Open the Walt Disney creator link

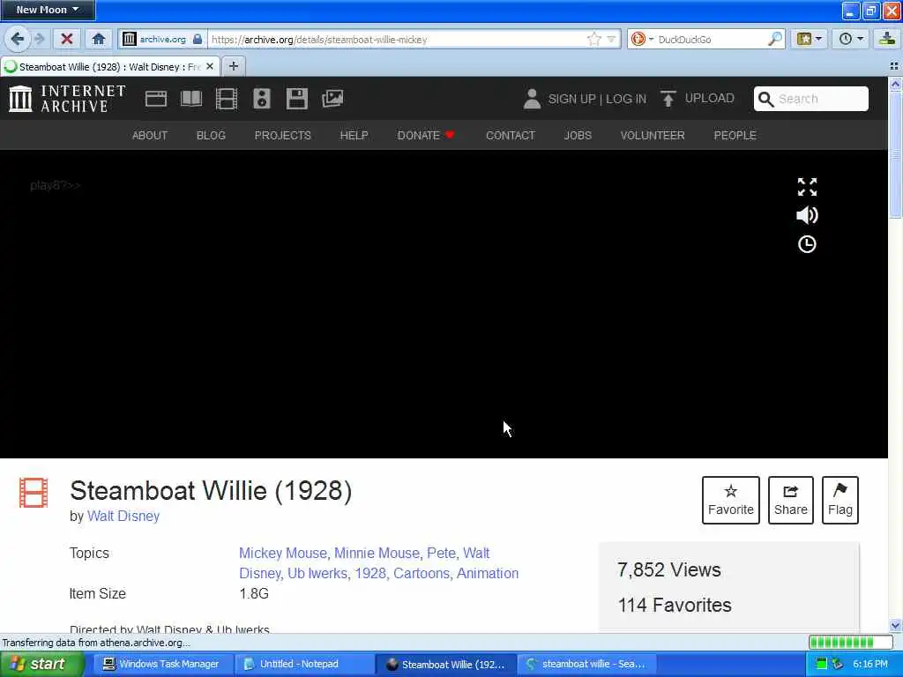tap(123, 516)
